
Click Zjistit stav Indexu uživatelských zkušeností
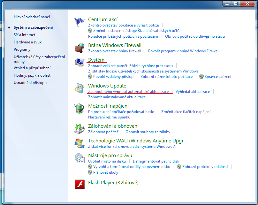pyautogui.click(x=143, y=71)
